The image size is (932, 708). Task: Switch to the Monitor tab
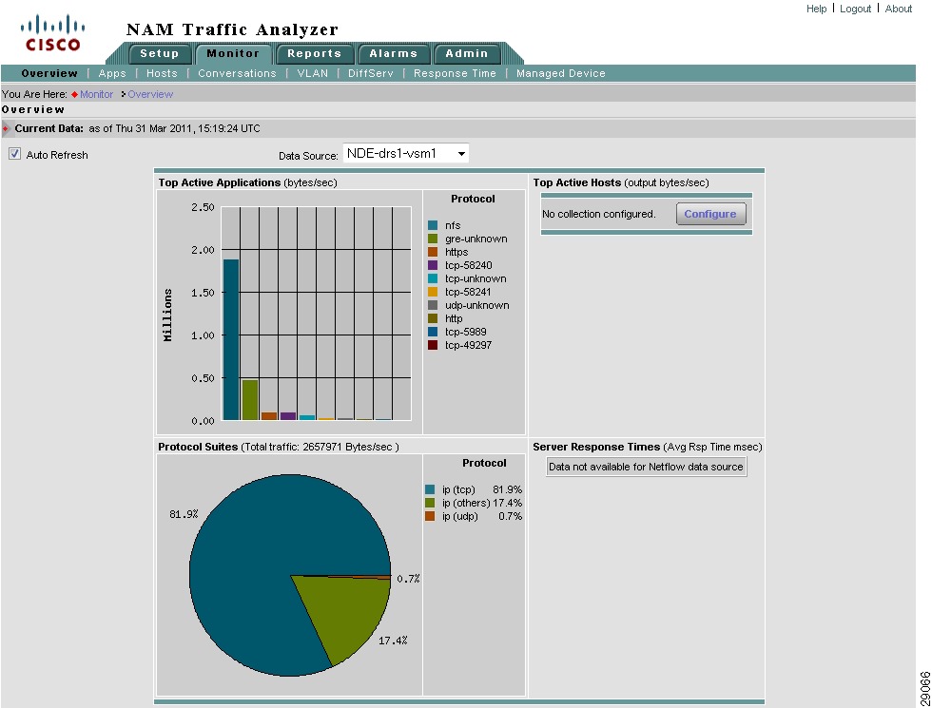pos(233,53)
